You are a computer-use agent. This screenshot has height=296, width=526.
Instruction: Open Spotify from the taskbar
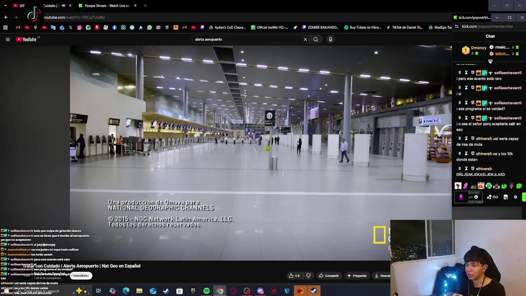206,291
